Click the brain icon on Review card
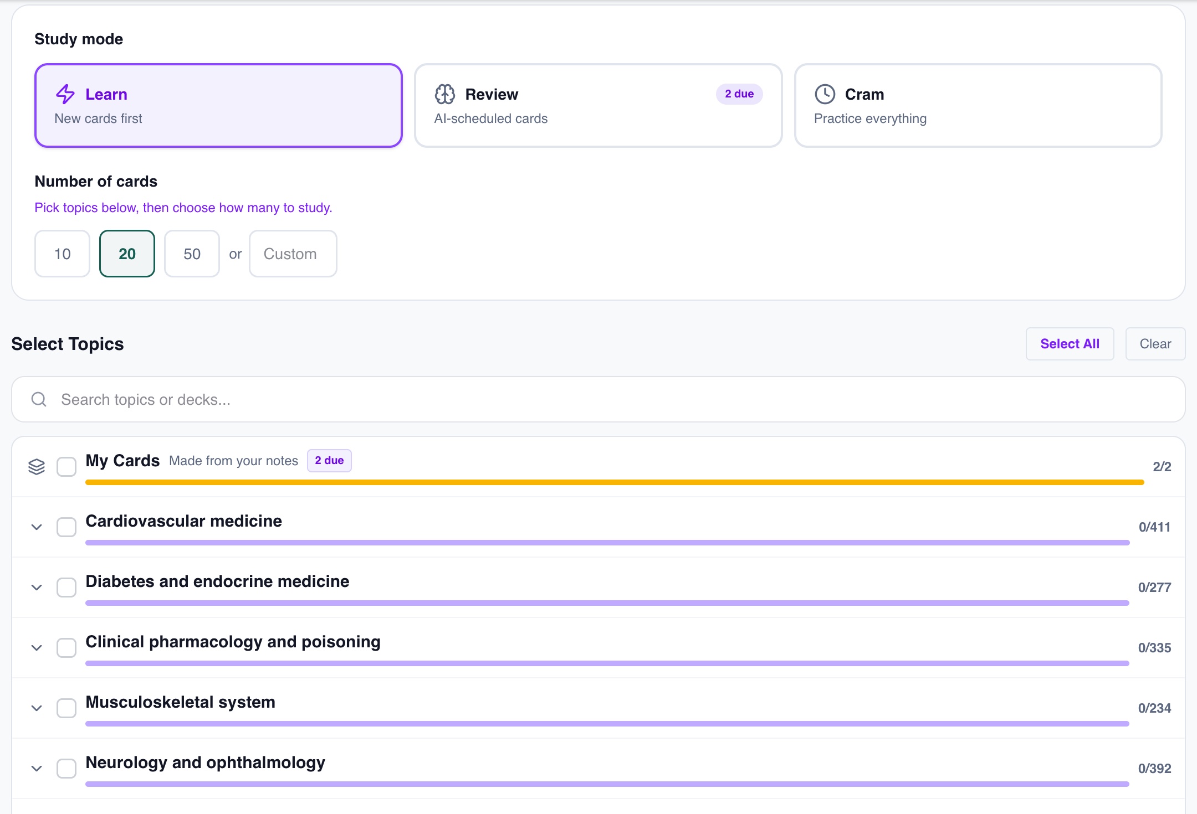The height and width of the screenshot is (814, 1197). 445,94
